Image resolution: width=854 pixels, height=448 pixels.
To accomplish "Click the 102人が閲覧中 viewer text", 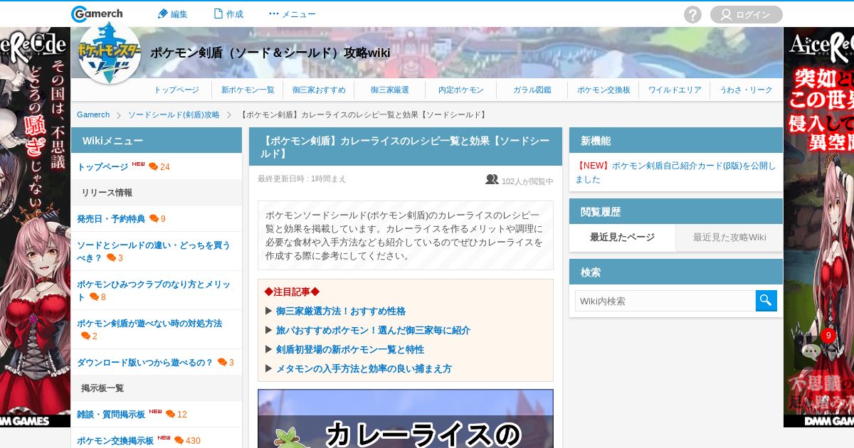I will click(x=527, y=181).
